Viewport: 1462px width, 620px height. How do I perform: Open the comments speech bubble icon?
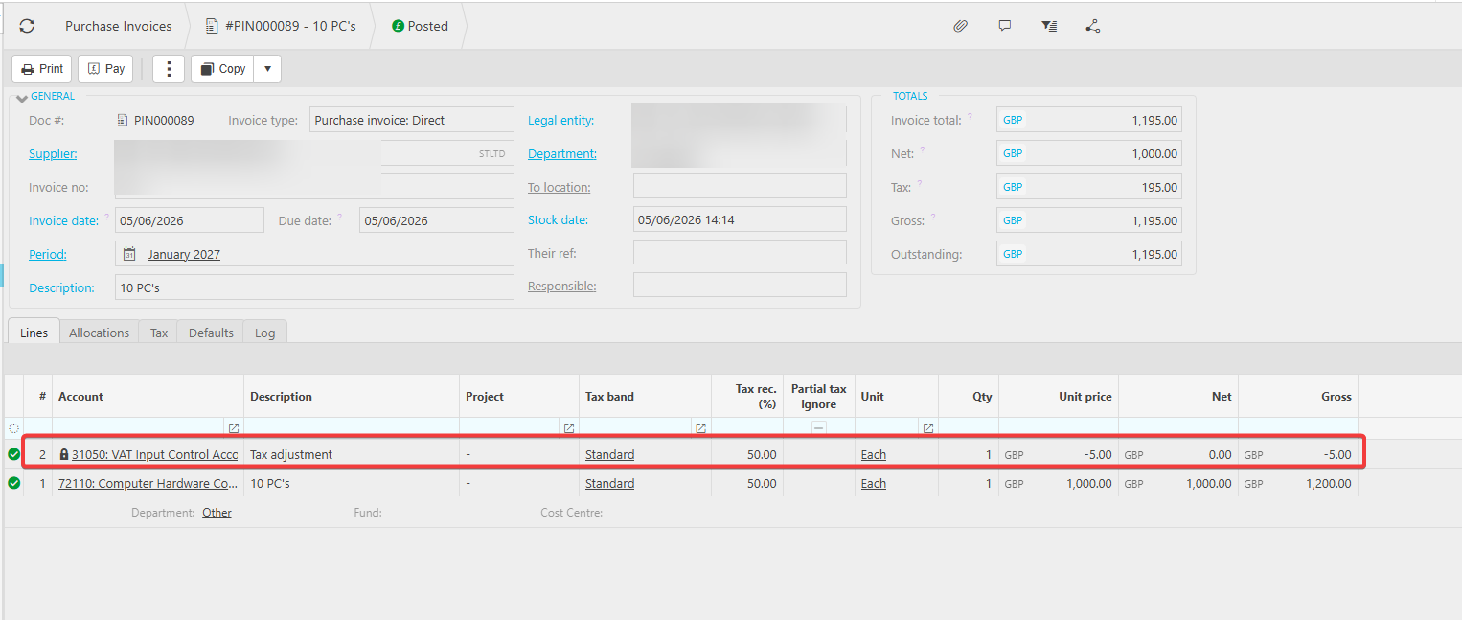click(x=1004, y=26)
